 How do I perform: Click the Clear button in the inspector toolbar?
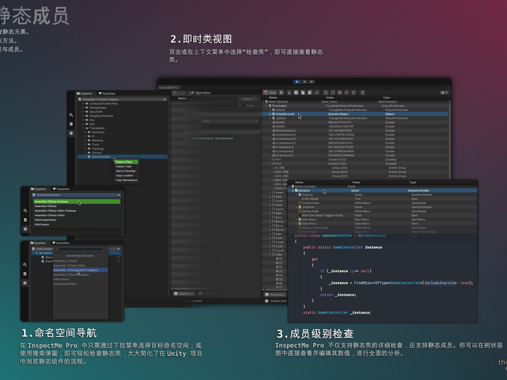(270, 92)
